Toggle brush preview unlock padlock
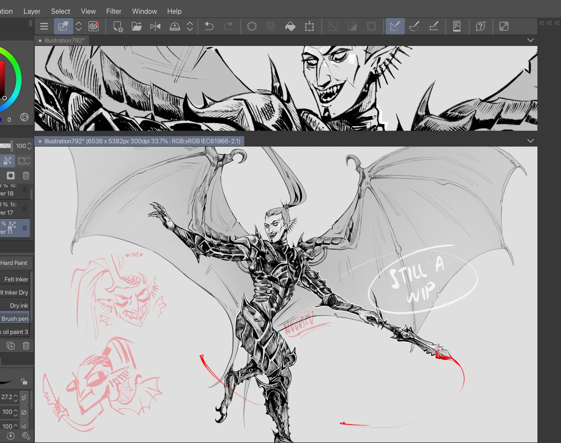Screen dimensions: 561x443 [24, 381]
